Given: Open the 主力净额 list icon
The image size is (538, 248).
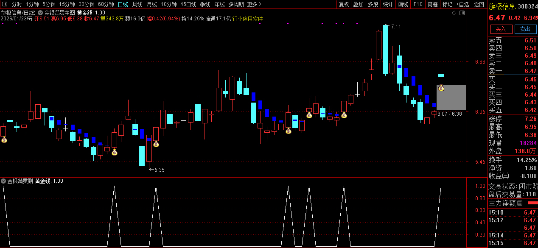Looking at the screenshot, I should coord(520,203).
